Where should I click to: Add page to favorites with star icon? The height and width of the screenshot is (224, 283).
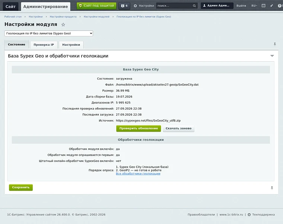[x=63, y=25]
